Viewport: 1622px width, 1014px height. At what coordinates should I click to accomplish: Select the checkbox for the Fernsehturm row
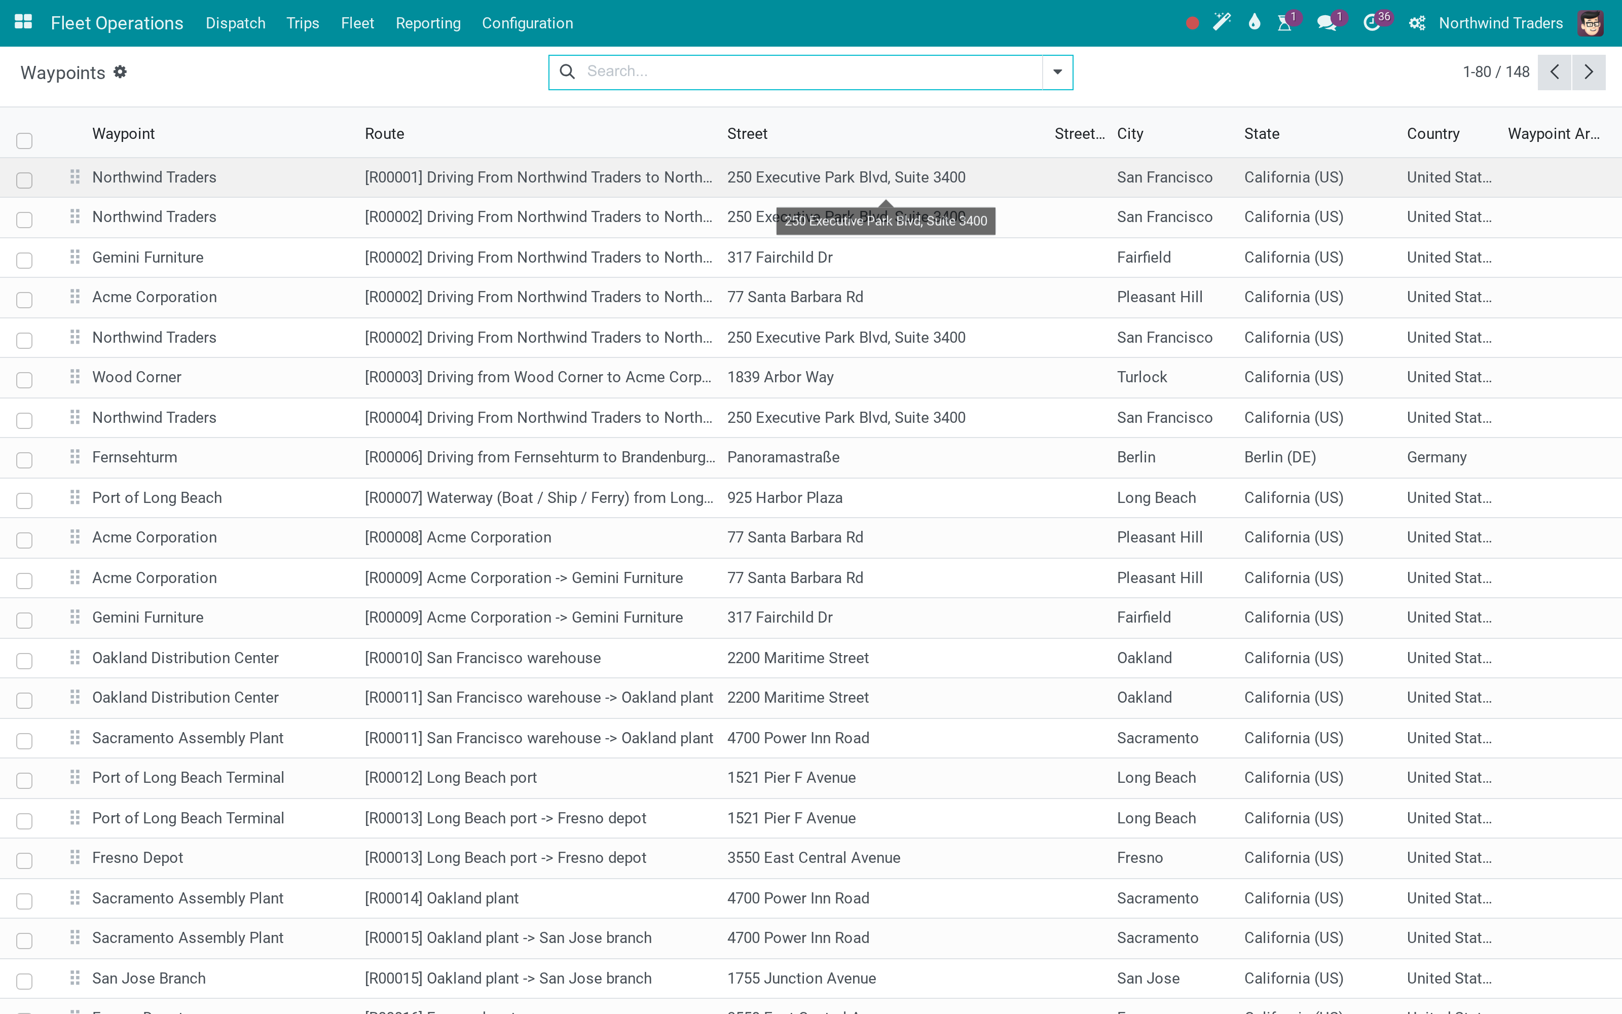point(24,460)
